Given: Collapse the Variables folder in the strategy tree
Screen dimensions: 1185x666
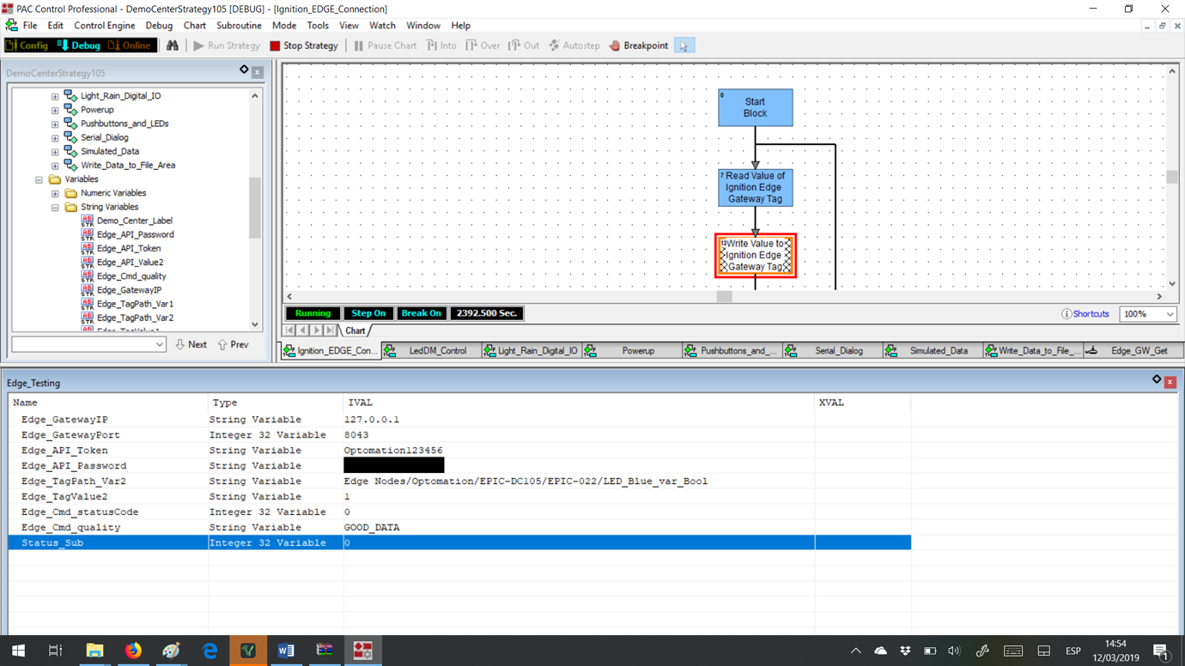Looking at the screenshot, I should (x=38, y=179).
